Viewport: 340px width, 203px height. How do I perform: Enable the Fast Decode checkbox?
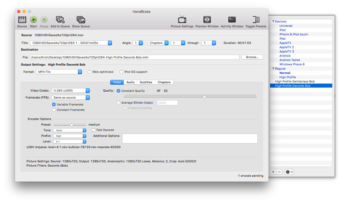[94, 130]
